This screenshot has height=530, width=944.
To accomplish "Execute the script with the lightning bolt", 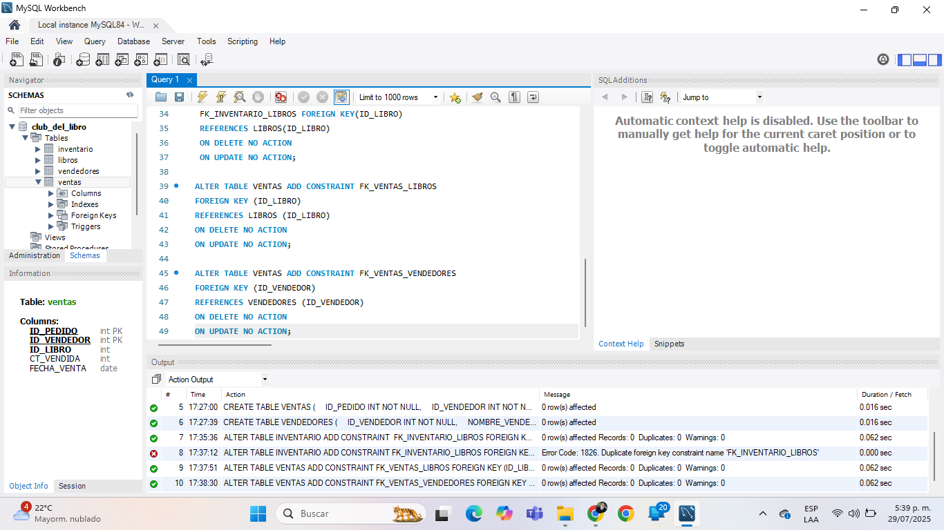I will tap(202, 97).
